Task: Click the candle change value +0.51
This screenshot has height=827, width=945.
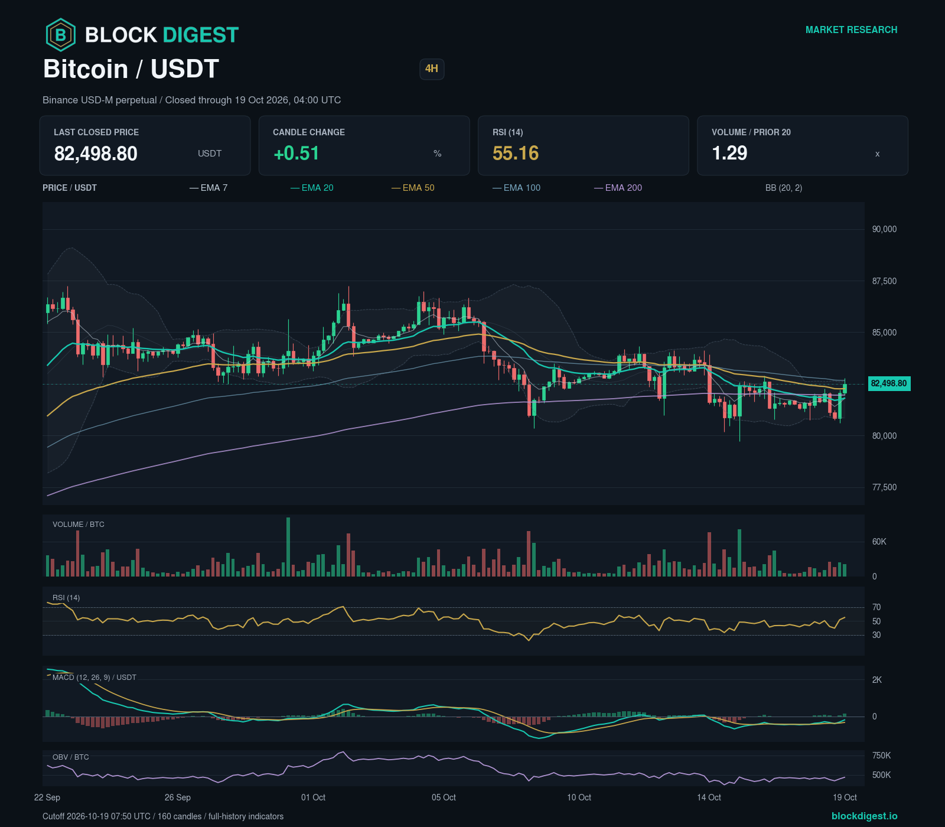Action: point(296,153)
